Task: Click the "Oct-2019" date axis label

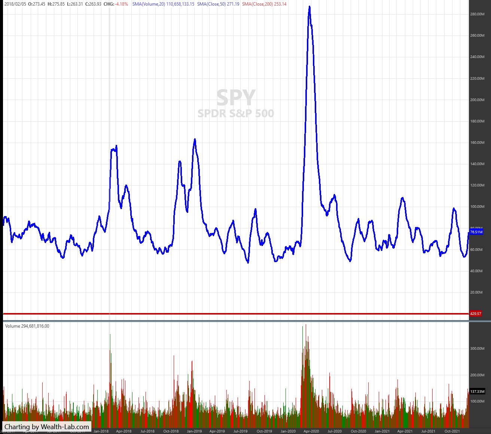Action: pos(265,431)
